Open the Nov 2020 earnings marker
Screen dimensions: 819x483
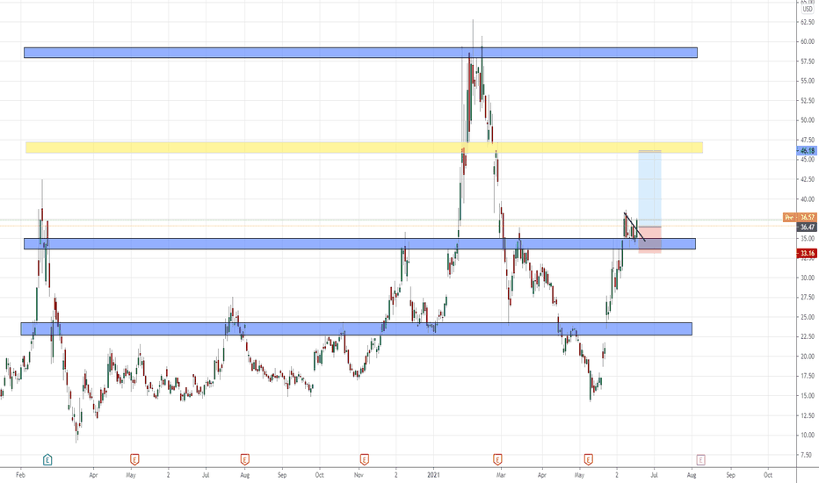click(x=364, y=459)
